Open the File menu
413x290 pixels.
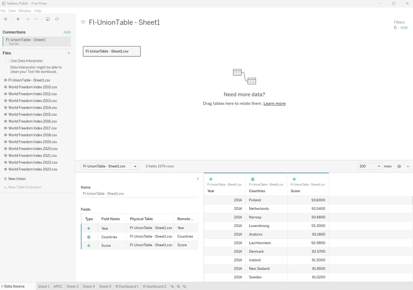3,11
